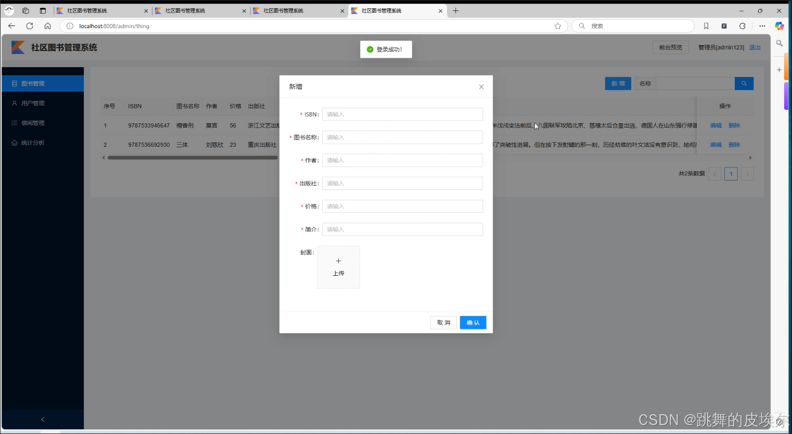This screenshot has width=792, height=434.
Task: Click the blue search magnifier icon
Action: click(744, 83)
